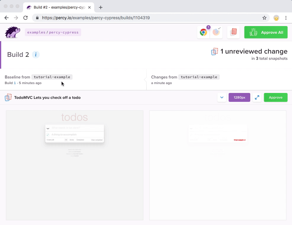
Task: Click the unreviewed change diff icon
Action: 214,52
